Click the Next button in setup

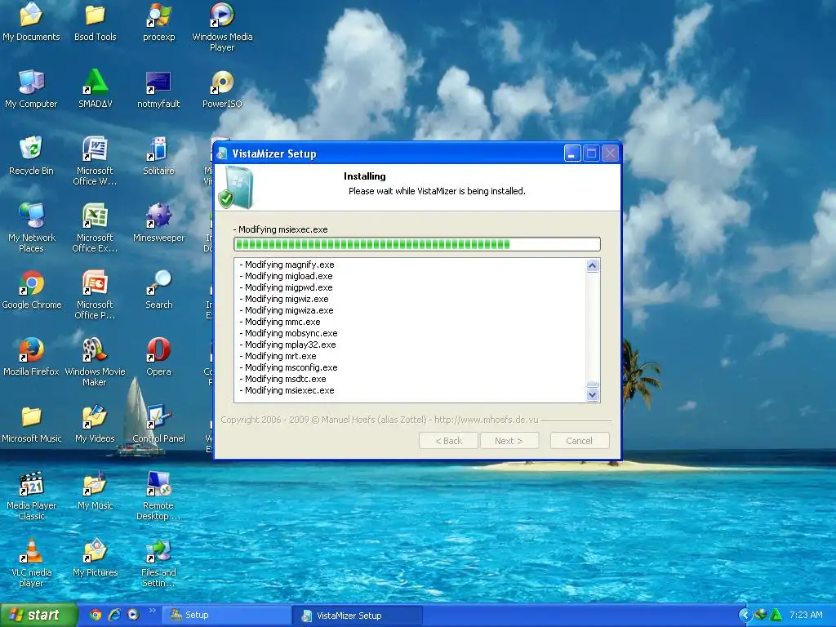point(509,441)
